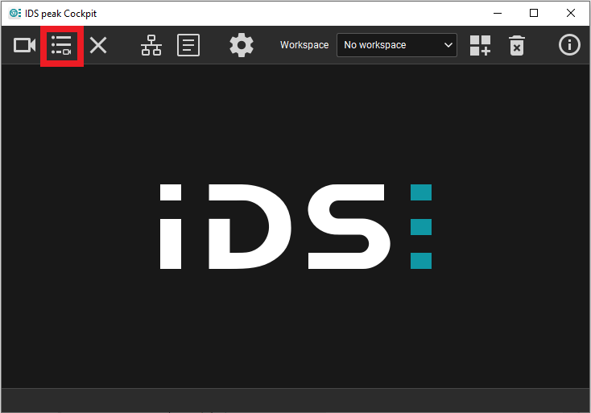Image resolution: width=591 pixels, height=413 pixels.
Task: Add a new workspace with plus-tiles icon
Action: tap(480, 45)
